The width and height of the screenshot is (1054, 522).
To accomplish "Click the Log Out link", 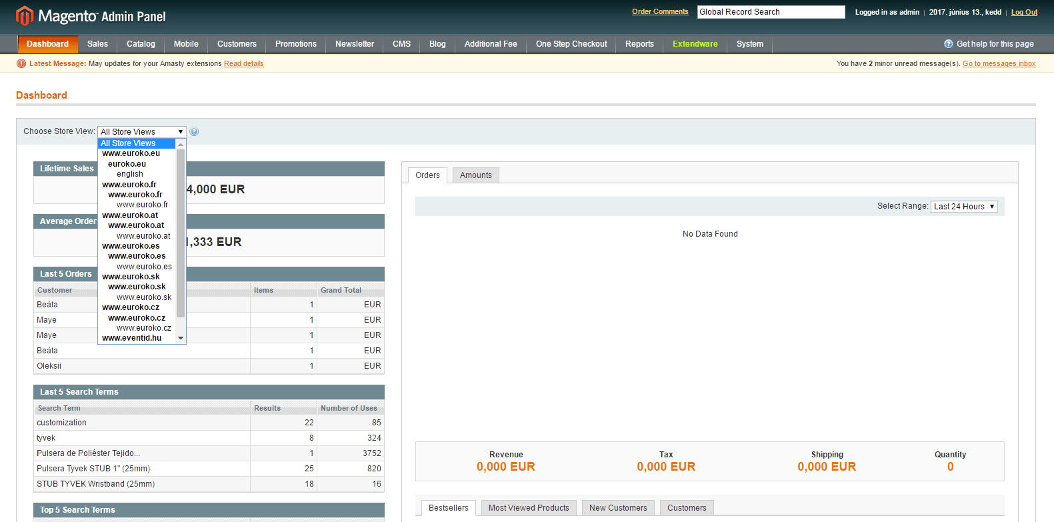I will pyautogui.click(x=1024, y=12).
